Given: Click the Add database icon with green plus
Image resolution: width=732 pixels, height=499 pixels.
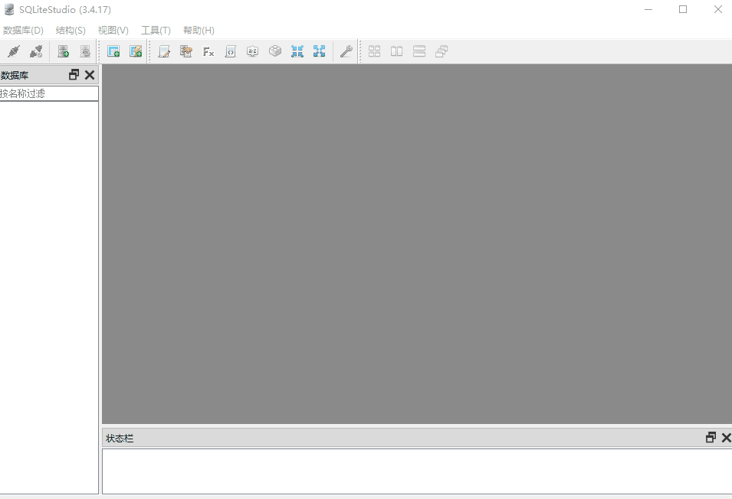Looking at the screenshot, I should coord(64,51).
